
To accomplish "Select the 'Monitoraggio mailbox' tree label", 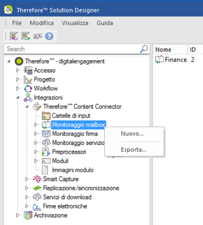I will click(79, 125).
